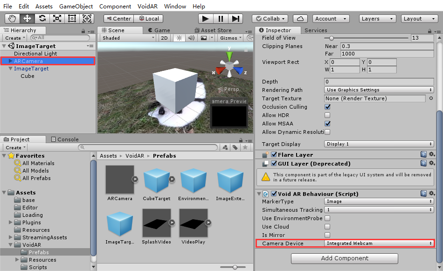Disable the Occlusion Culling checkbox
Screen dimensions: 443x271
click(x=327, y=107)
